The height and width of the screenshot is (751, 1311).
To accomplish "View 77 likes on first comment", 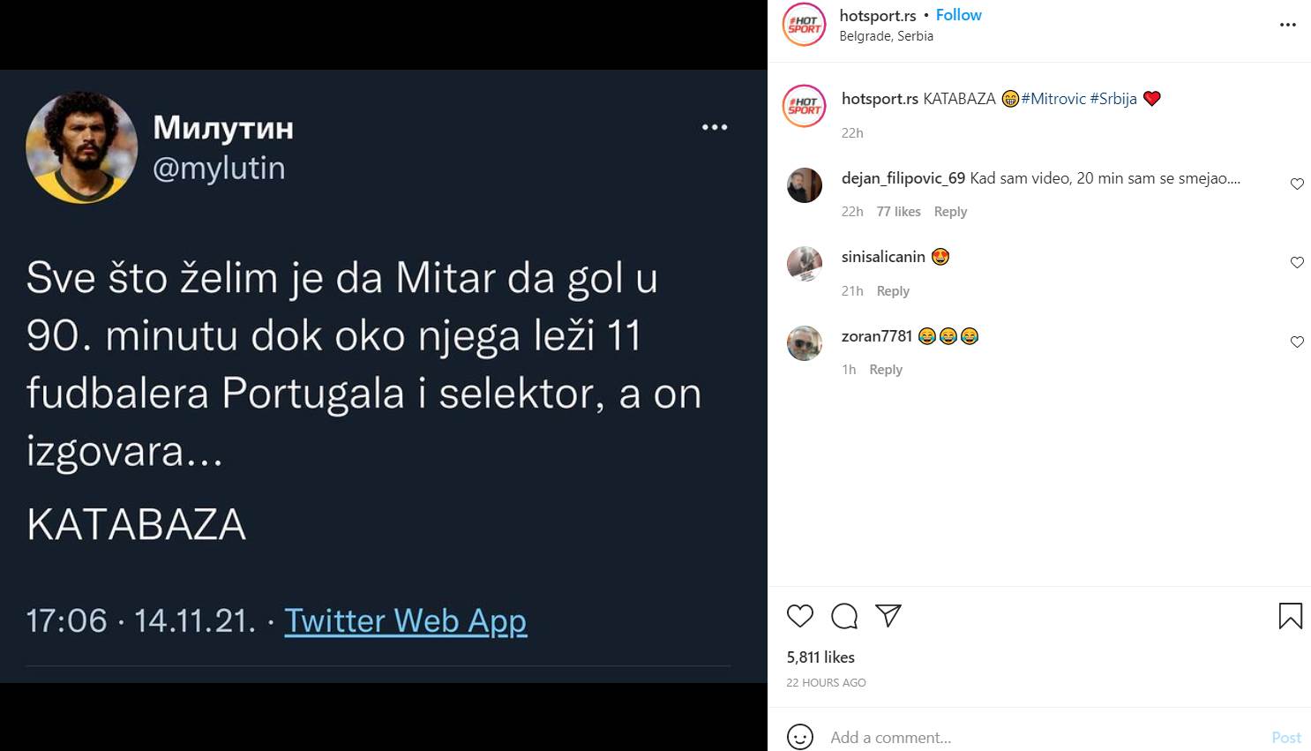I will point(898,212).
